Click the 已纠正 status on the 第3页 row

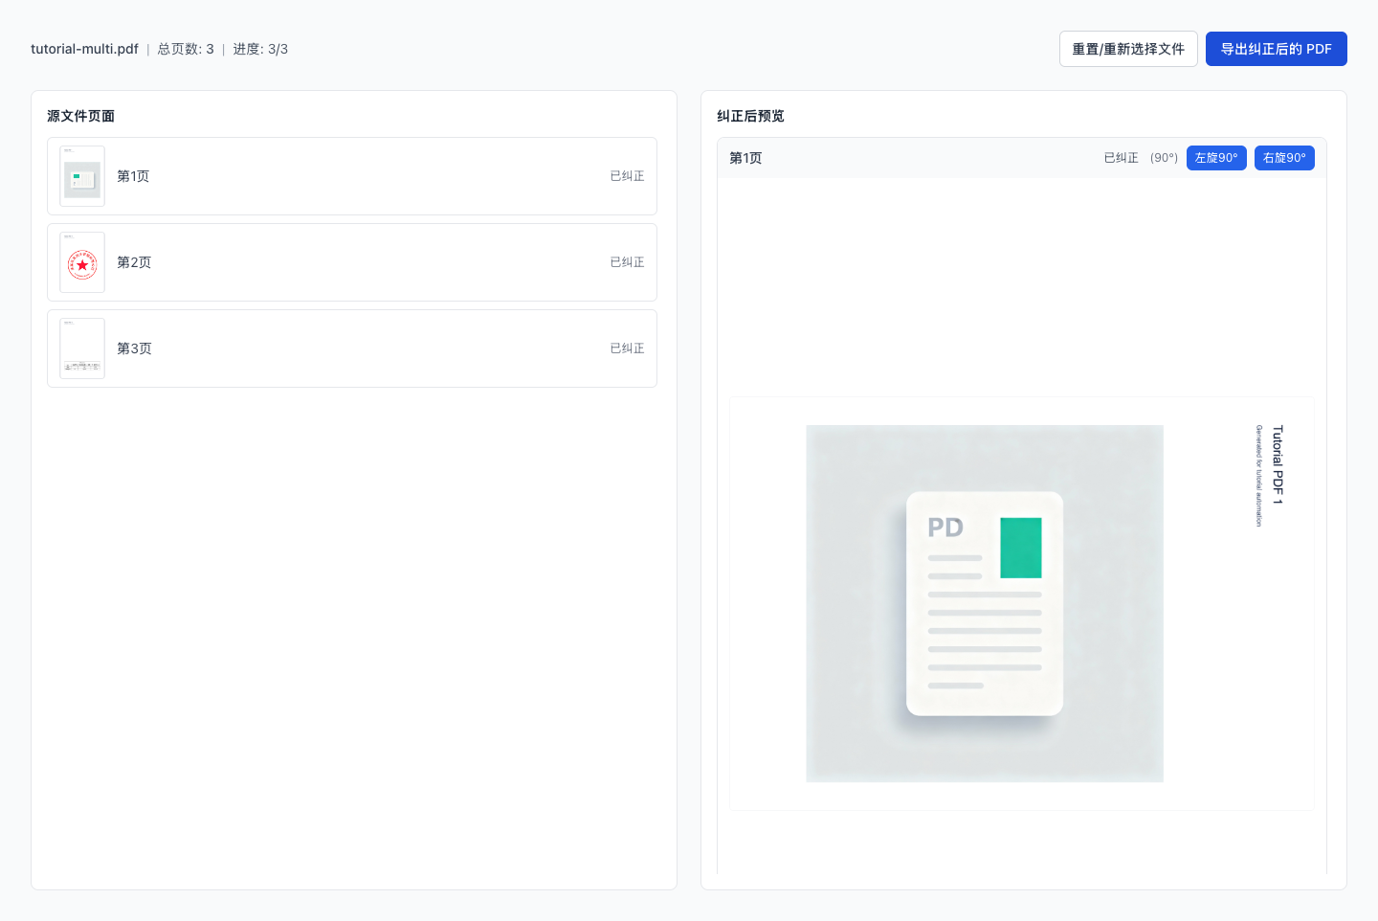point(627,348)
